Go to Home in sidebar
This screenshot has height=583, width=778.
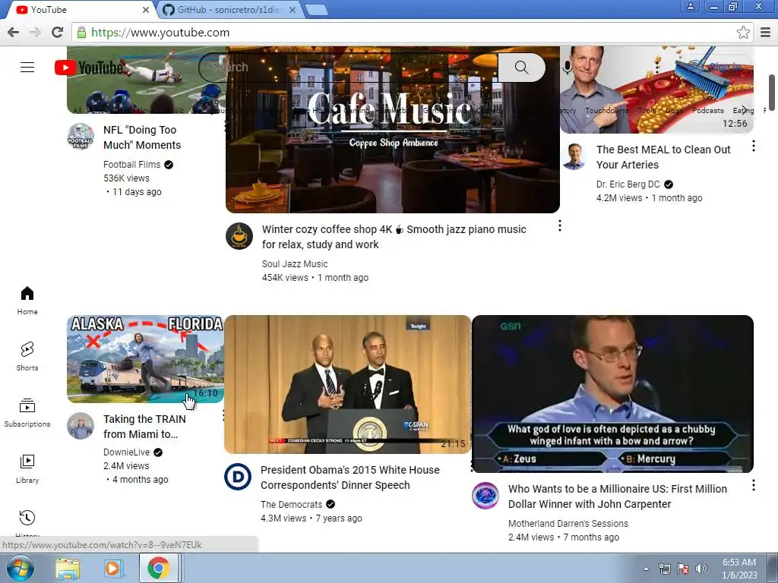pyautogui.click(x=27, y=301)
